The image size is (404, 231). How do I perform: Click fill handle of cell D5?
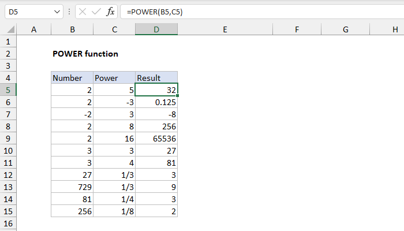[x=178, y=96]
